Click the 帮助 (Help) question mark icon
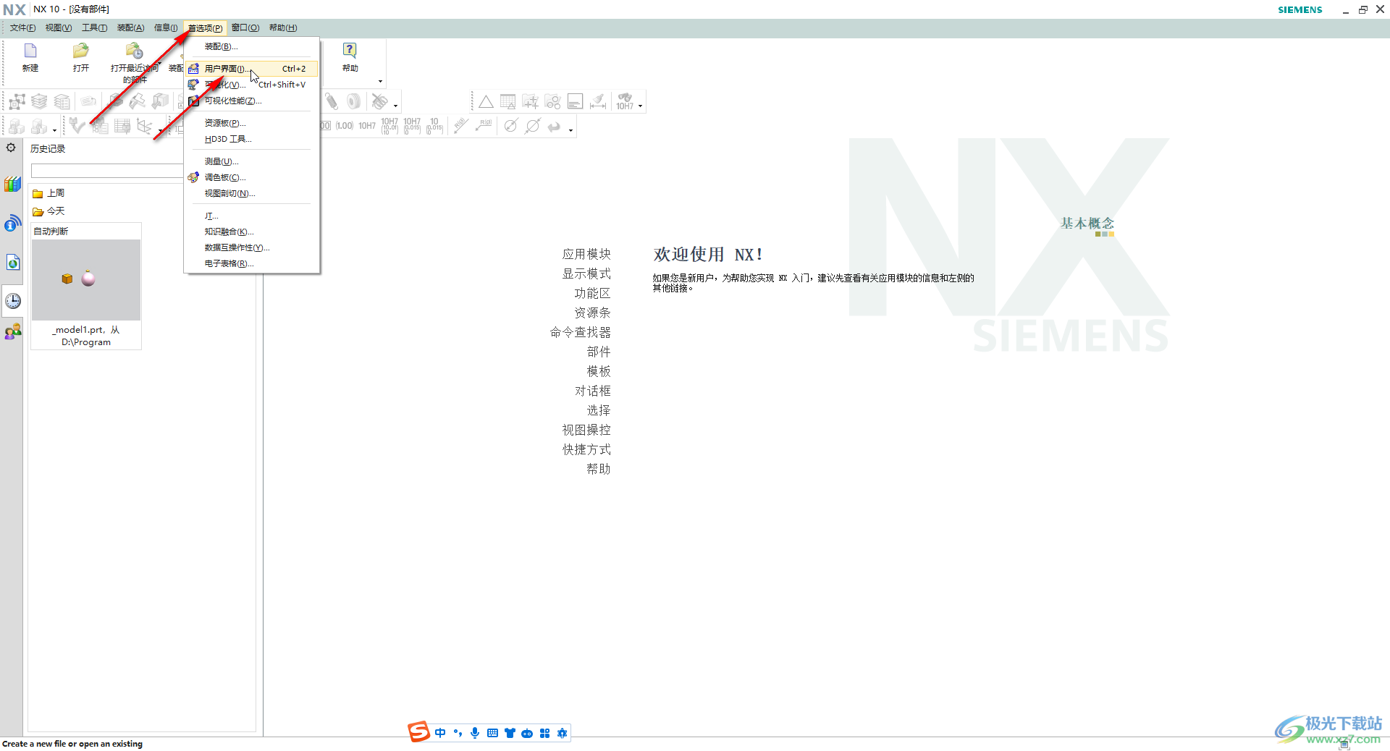This screenshot has width=1390, height=751. pyautogui.click(x=350, y=51)
